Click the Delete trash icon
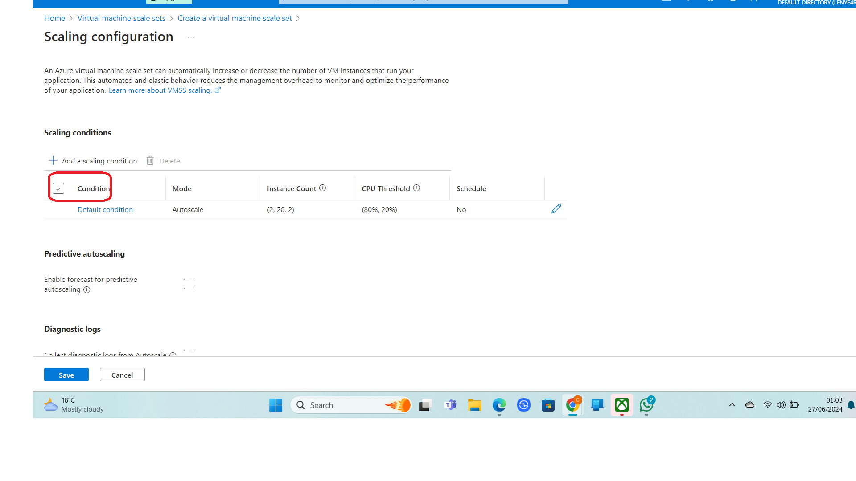The image size is (856, 481). click(150, 160)
